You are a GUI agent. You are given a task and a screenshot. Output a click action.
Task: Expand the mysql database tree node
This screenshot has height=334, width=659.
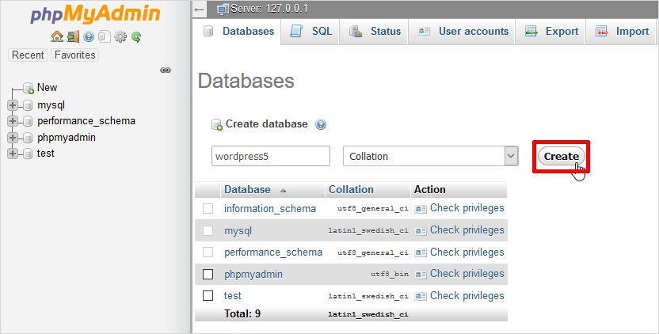click(12, 104)
